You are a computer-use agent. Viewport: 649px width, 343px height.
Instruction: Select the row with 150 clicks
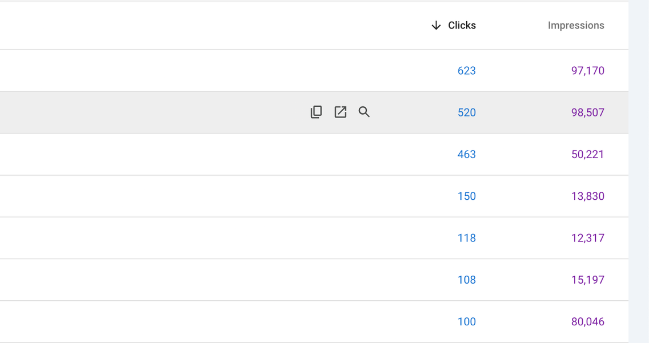coord(467,196)
